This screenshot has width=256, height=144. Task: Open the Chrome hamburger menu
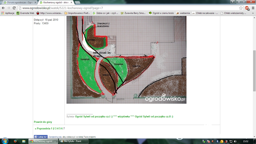253,8
